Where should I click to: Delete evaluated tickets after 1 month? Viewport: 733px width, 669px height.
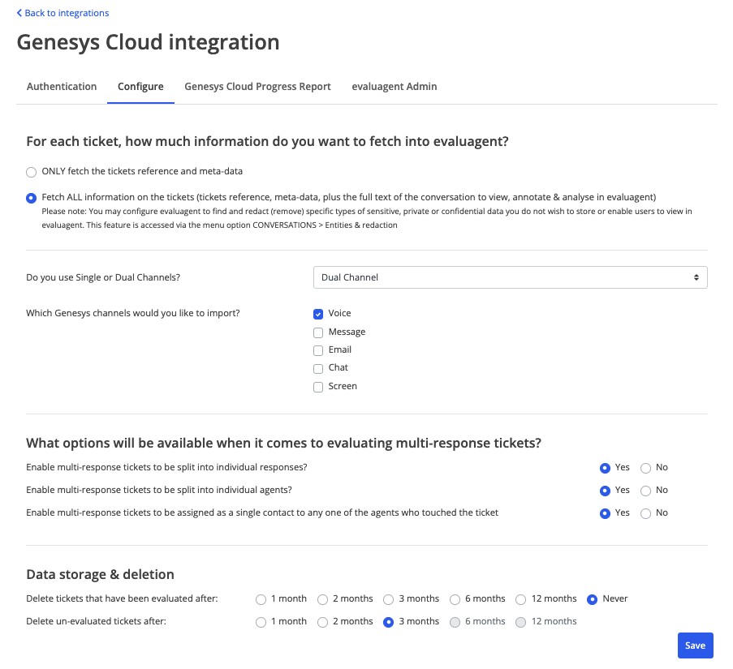(261, 599)
